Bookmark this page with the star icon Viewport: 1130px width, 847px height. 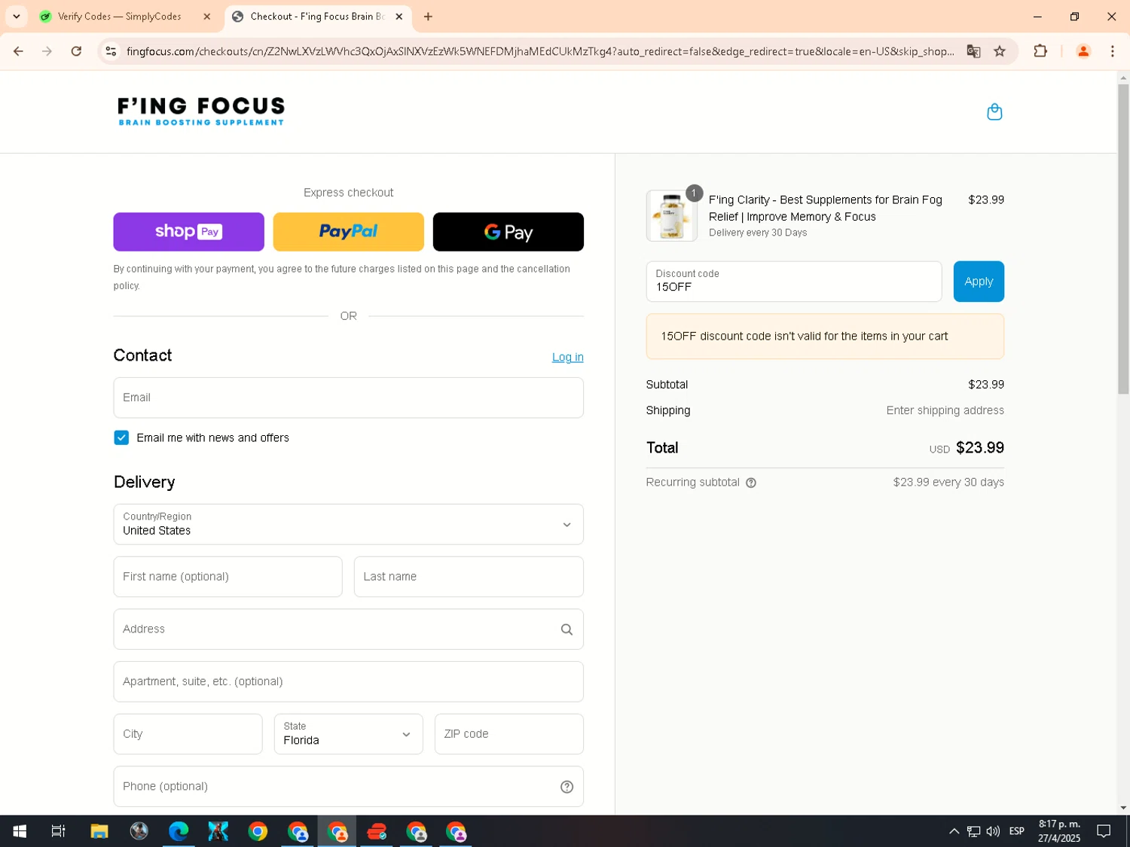pyautogui.click(x=1000, y=51)
